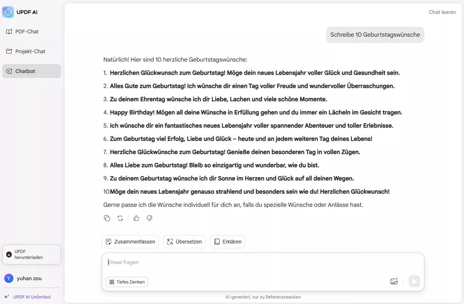Click the image upload icon
This screenshot has width=464, height=304.
(394, 281)
